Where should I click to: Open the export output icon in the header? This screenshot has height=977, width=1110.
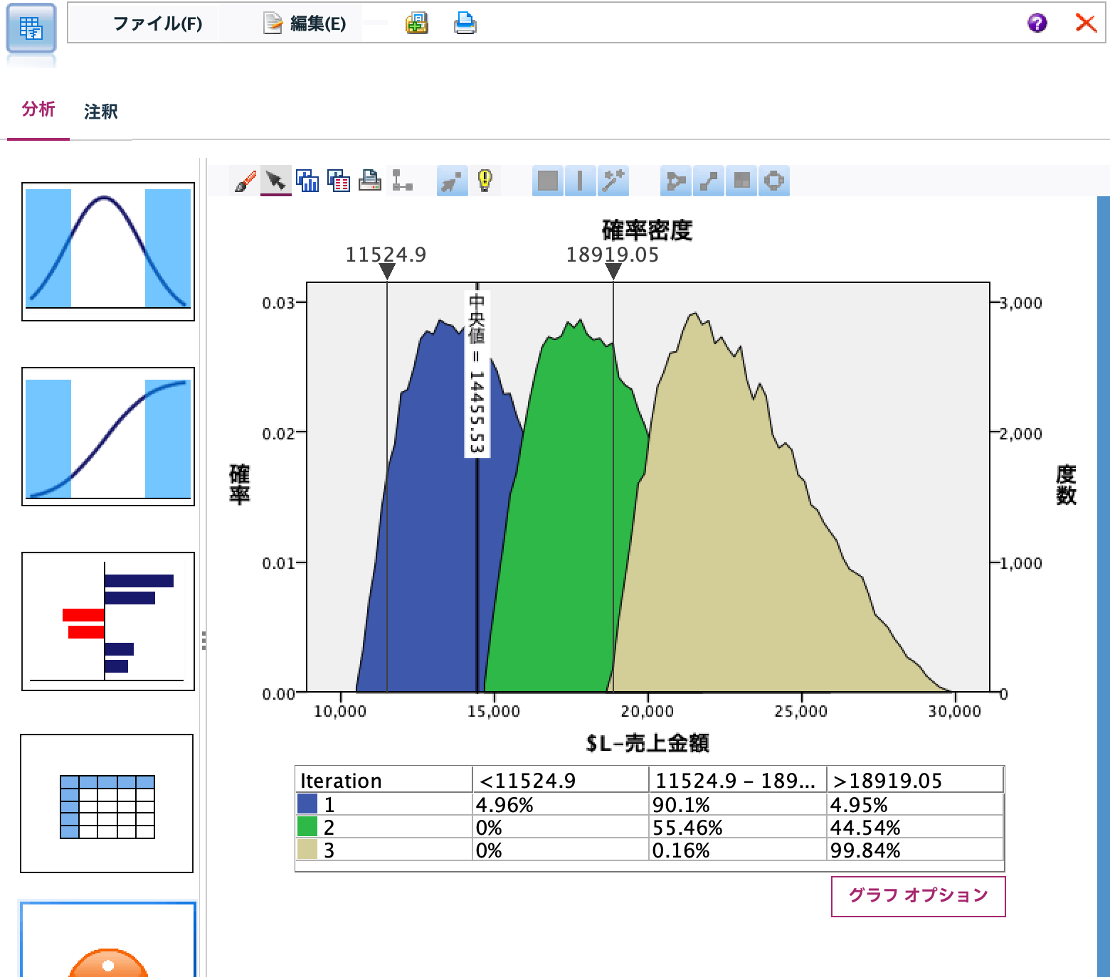point(418,23)
